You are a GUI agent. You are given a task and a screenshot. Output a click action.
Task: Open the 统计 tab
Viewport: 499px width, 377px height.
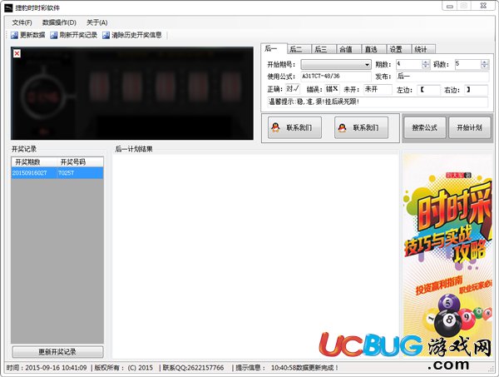click(423, 49)
